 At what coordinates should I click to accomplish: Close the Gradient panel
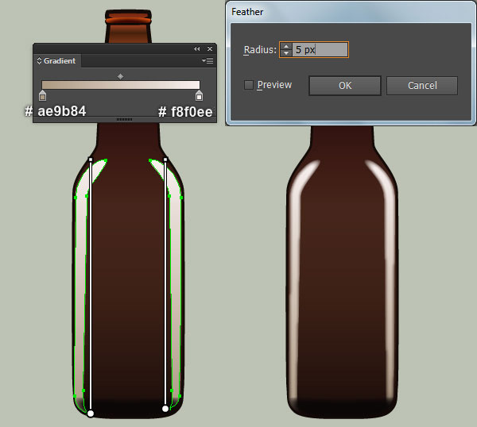[x=210, y=48]
